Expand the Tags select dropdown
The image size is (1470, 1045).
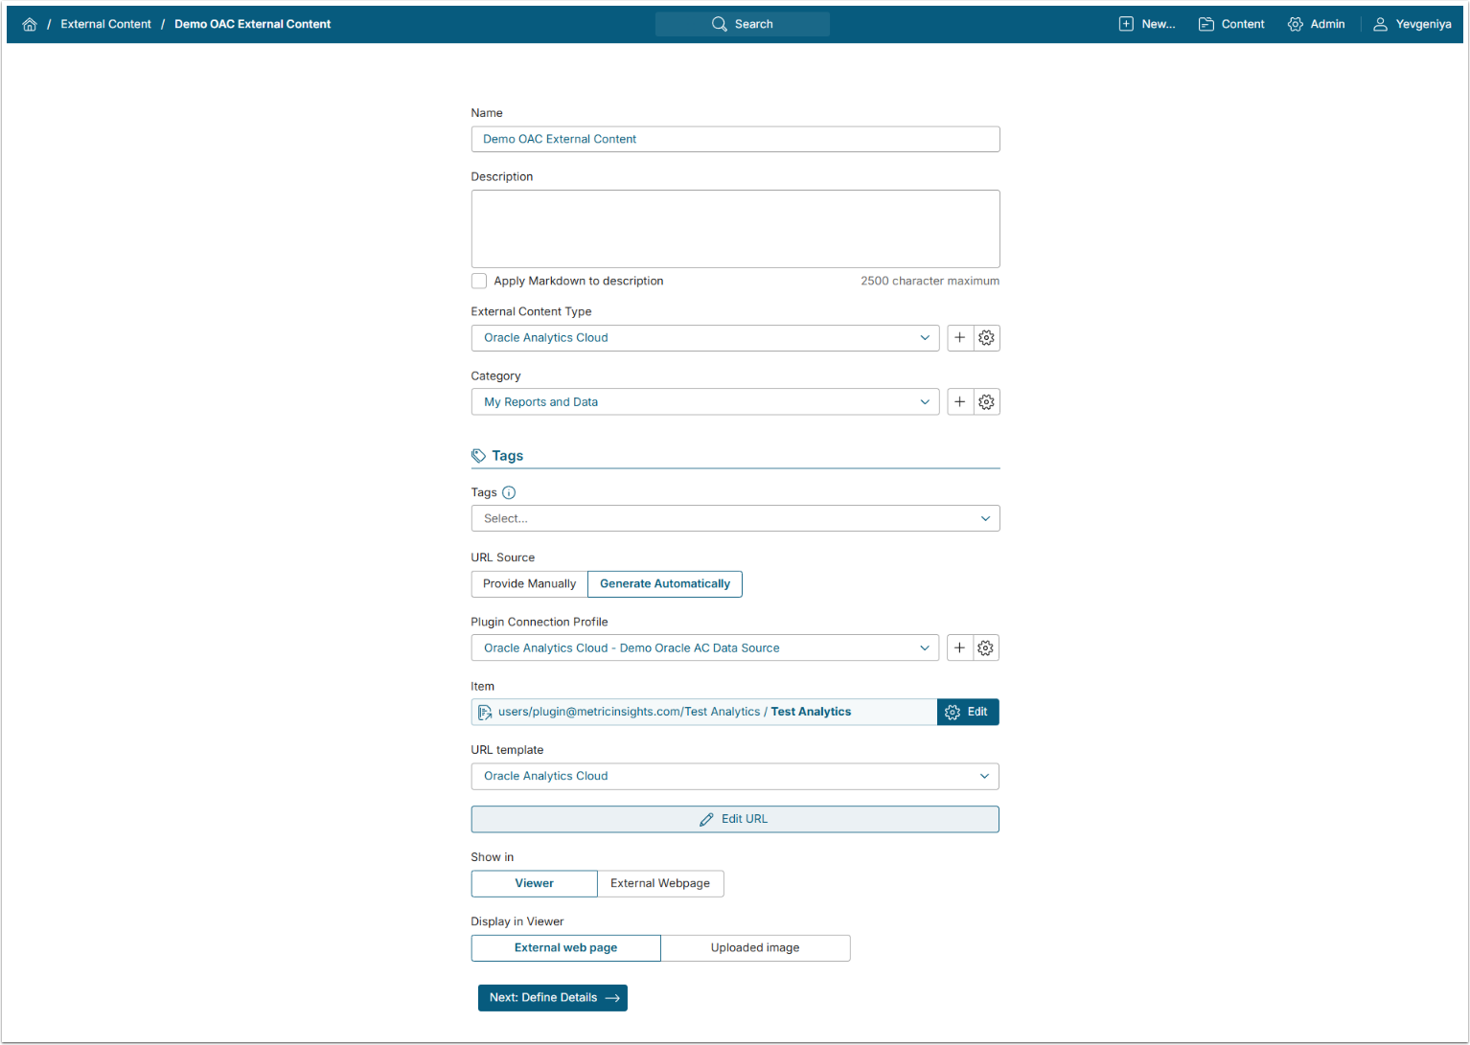click(x=735, y=519)
